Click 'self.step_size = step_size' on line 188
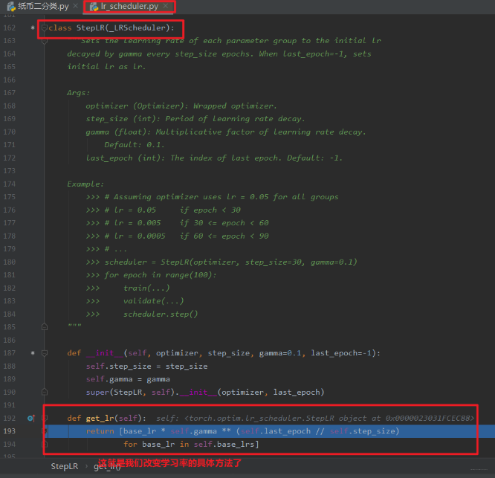The image size is (495, 478). pos(147,366)
